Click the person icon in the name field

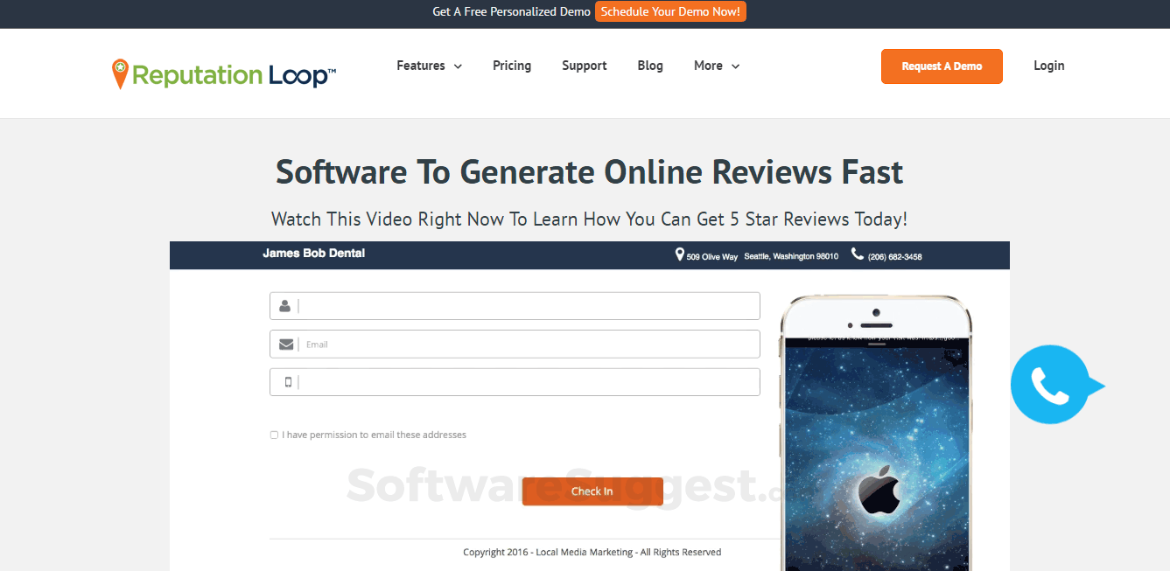tap(284, 305)
